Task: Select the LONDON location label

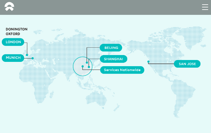Action: coord(13,42)
